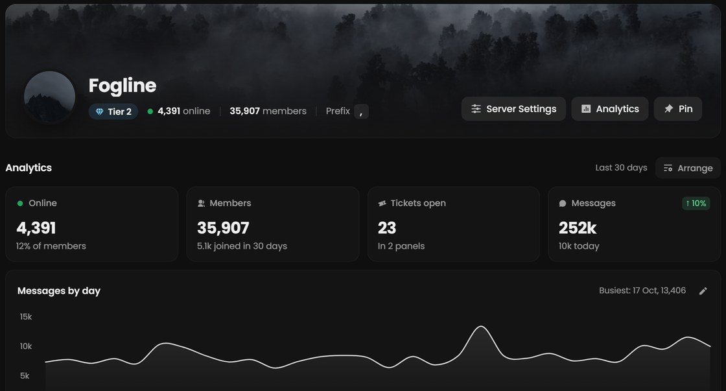Click Busiest: 17 Oct, 13,406 text
This screenshot has height=391, width=726.
(x=642, y=290)
